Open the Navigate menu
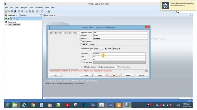Image resolution: width=197 pixels, height=110 pixels. point(24,7)
